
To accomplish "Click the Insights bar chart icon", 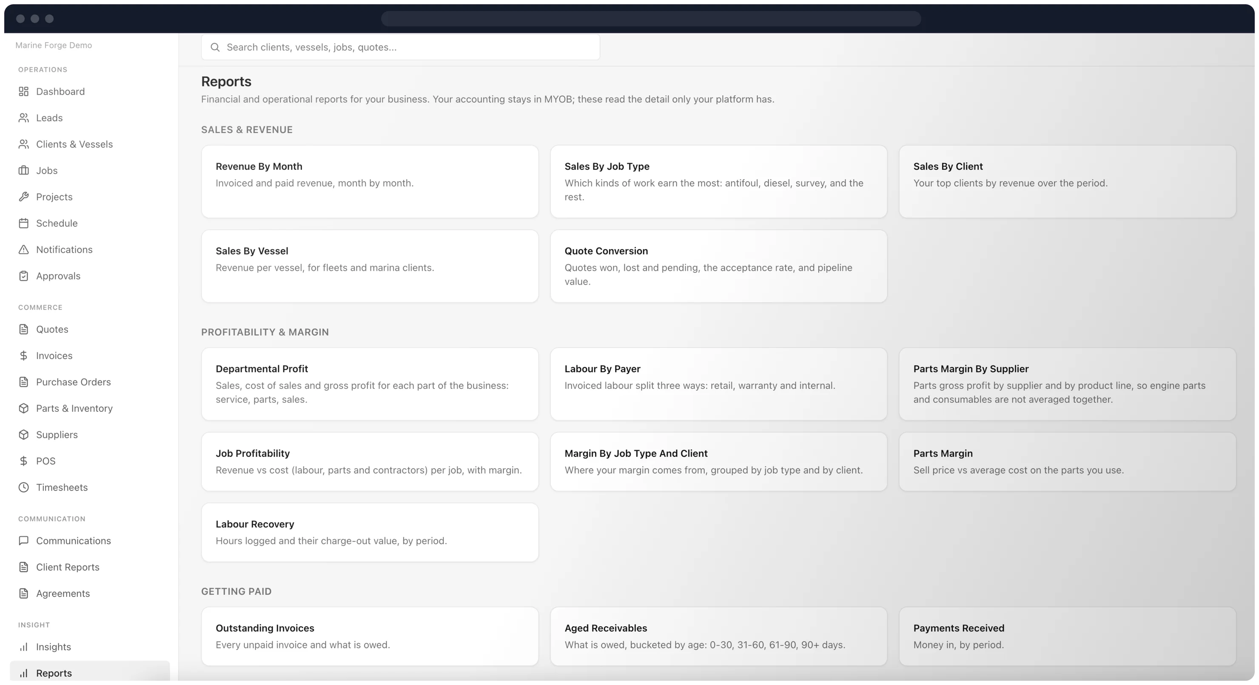I will pyautogui.click(x=23, y=648).
